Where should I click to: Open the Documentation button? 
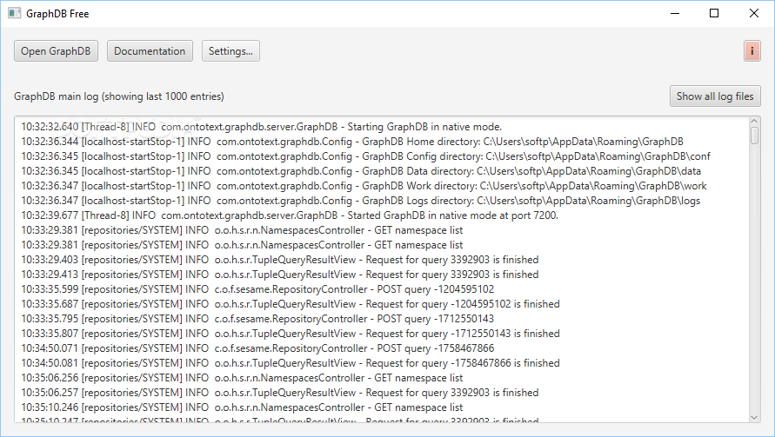click(x=150, y=51)
